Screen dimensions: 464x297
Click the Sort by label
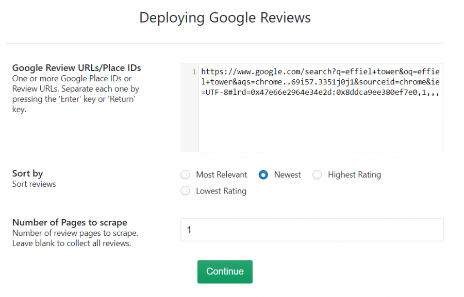[27, 173]
